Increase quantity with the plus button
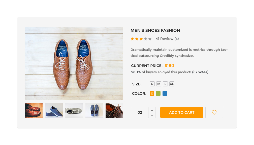Image resolution: width=254 pixels, height=145 pixels. click(152, 110)
